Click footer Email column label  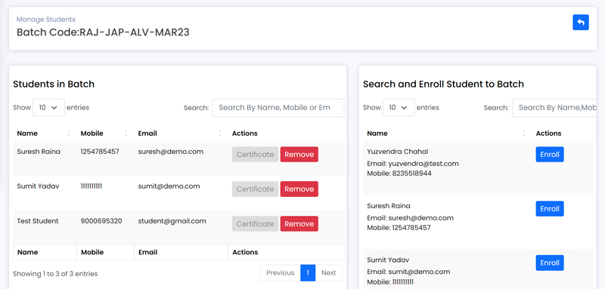point(147,253)
